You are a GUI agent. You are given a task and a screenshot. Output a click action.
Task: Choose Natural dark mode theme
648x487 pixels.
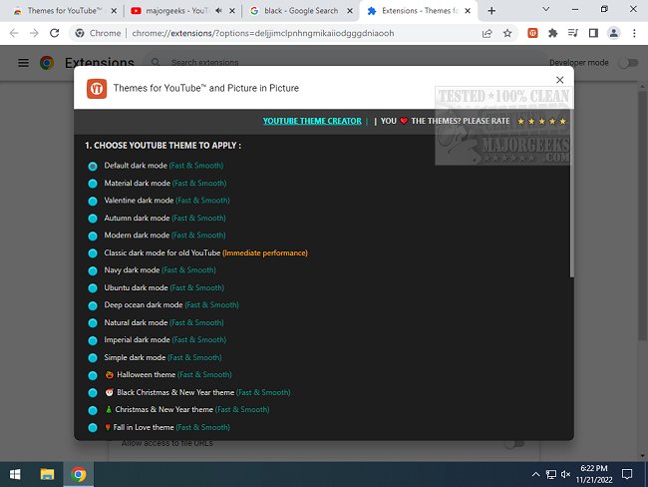tap(93, 322)
